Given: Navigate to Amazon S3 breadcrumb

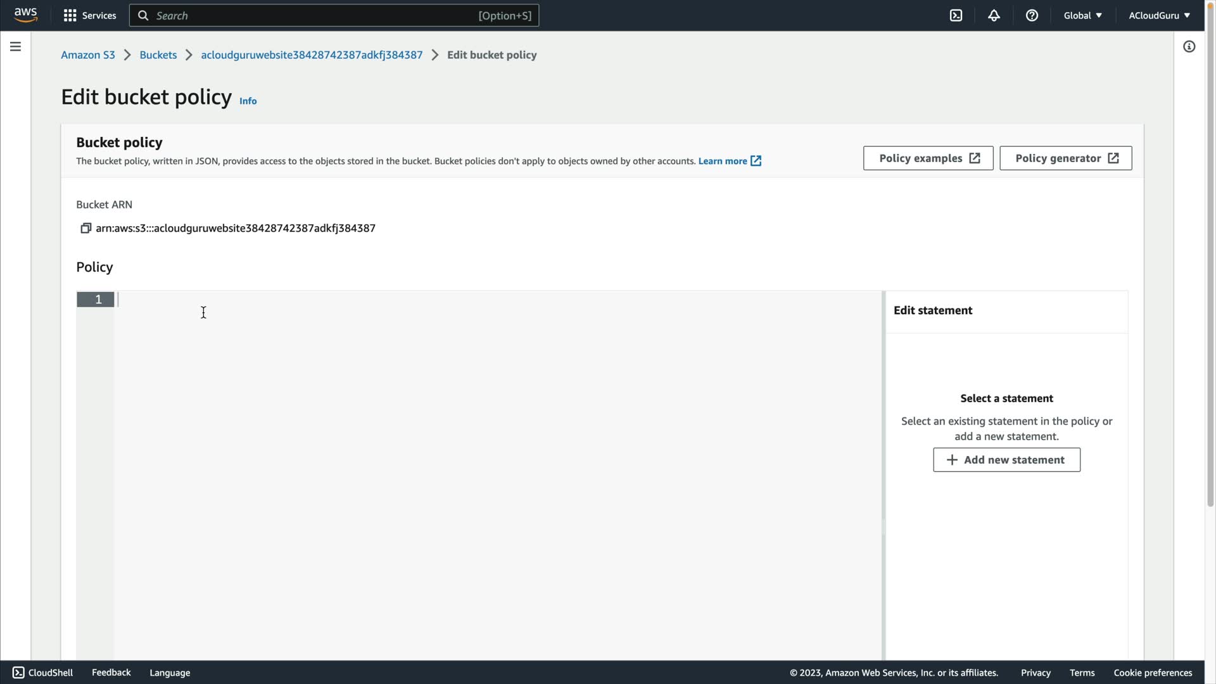Looking at the screenshot, I should [88, 55].
